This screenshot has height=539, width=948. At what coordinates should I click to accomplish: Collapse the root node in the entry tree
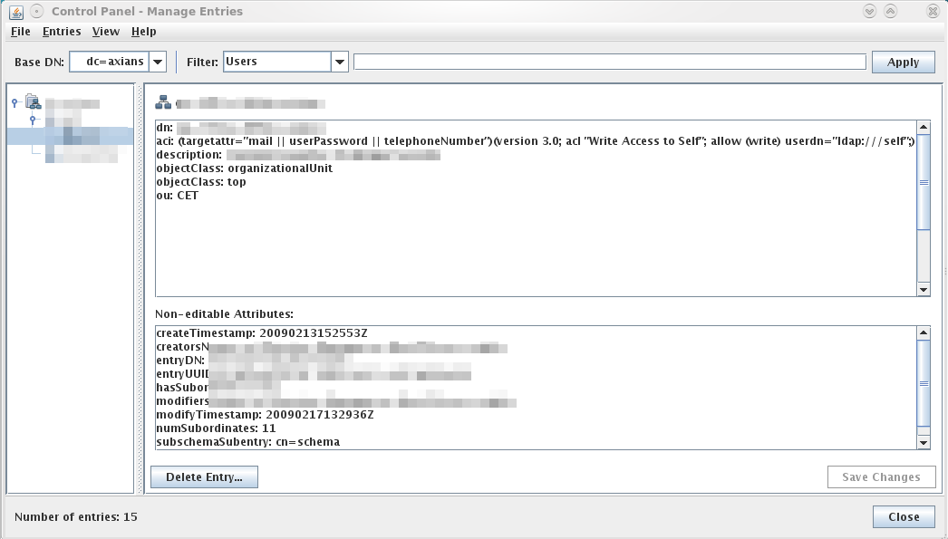[x=15, y=102]
